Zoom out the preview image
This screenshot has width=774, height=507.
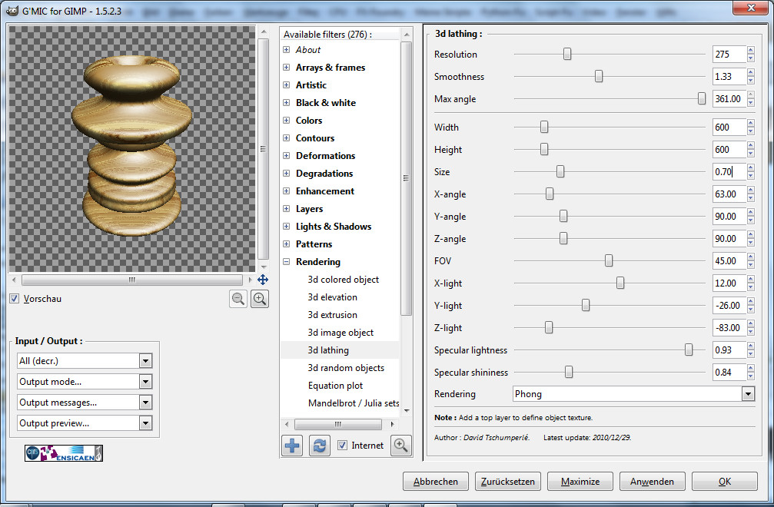tap(238, 298)
